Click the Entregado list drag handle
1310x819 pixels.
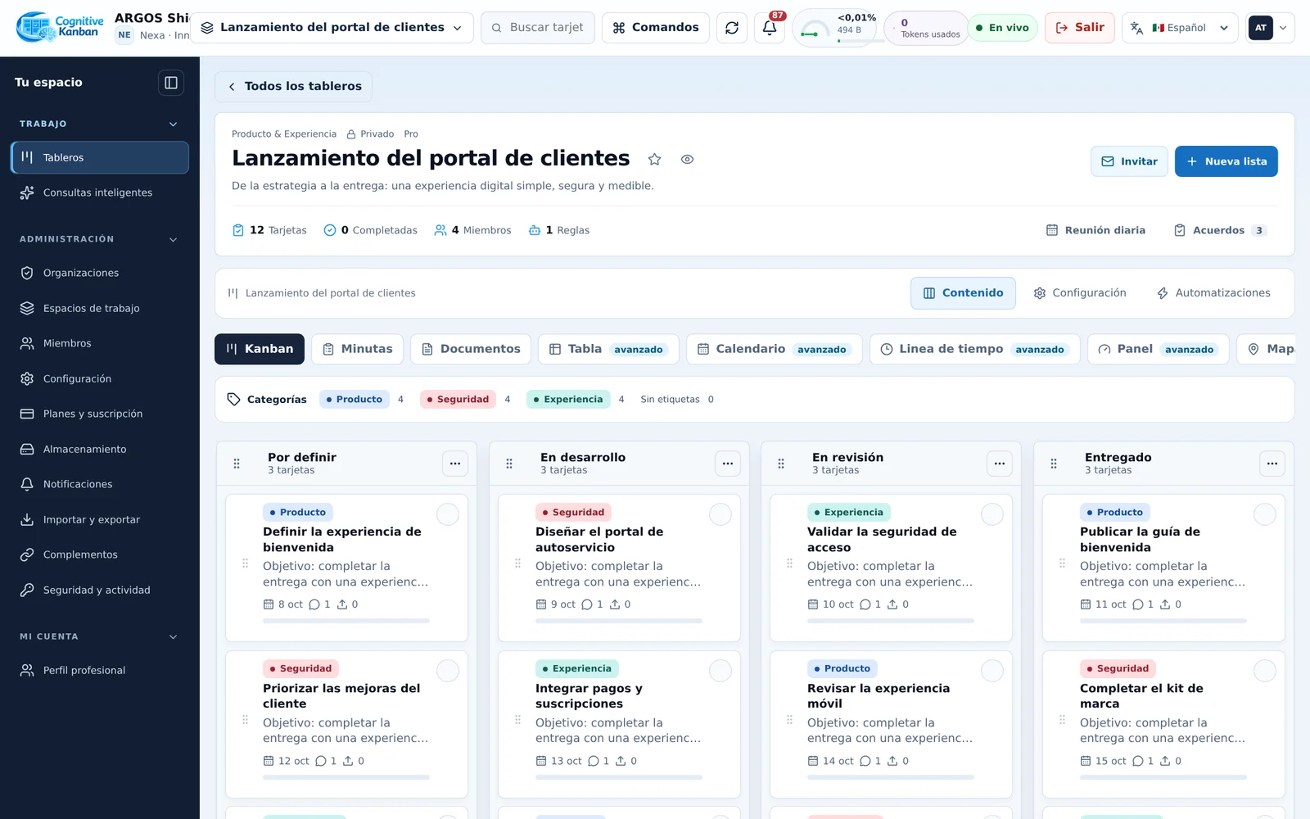(x=1054, y=464)
